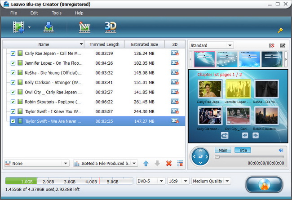Go to previous chapter page arrow
This screenshot has height=200, width=292.
(x=245, y=135)
